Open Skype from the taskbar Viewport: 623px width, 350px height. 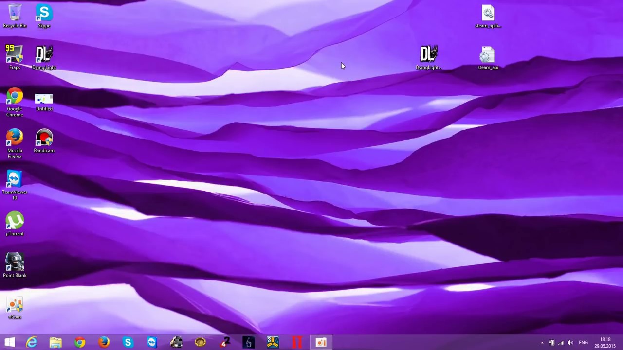[128, 343]
